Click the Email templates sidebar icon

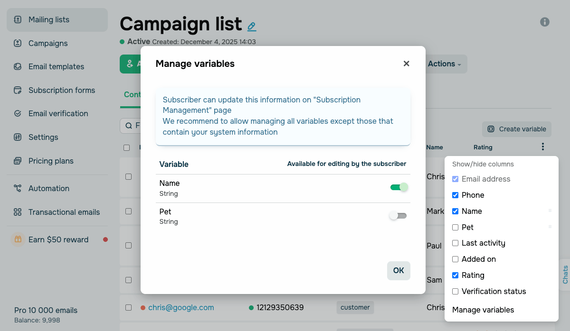click(18, 67)
